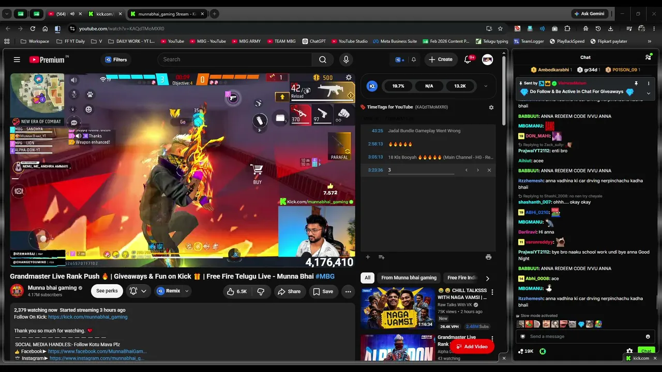662x372 pixels.
Task: Switch to munnabhai_gaming Stream tab
Action: 167,14
